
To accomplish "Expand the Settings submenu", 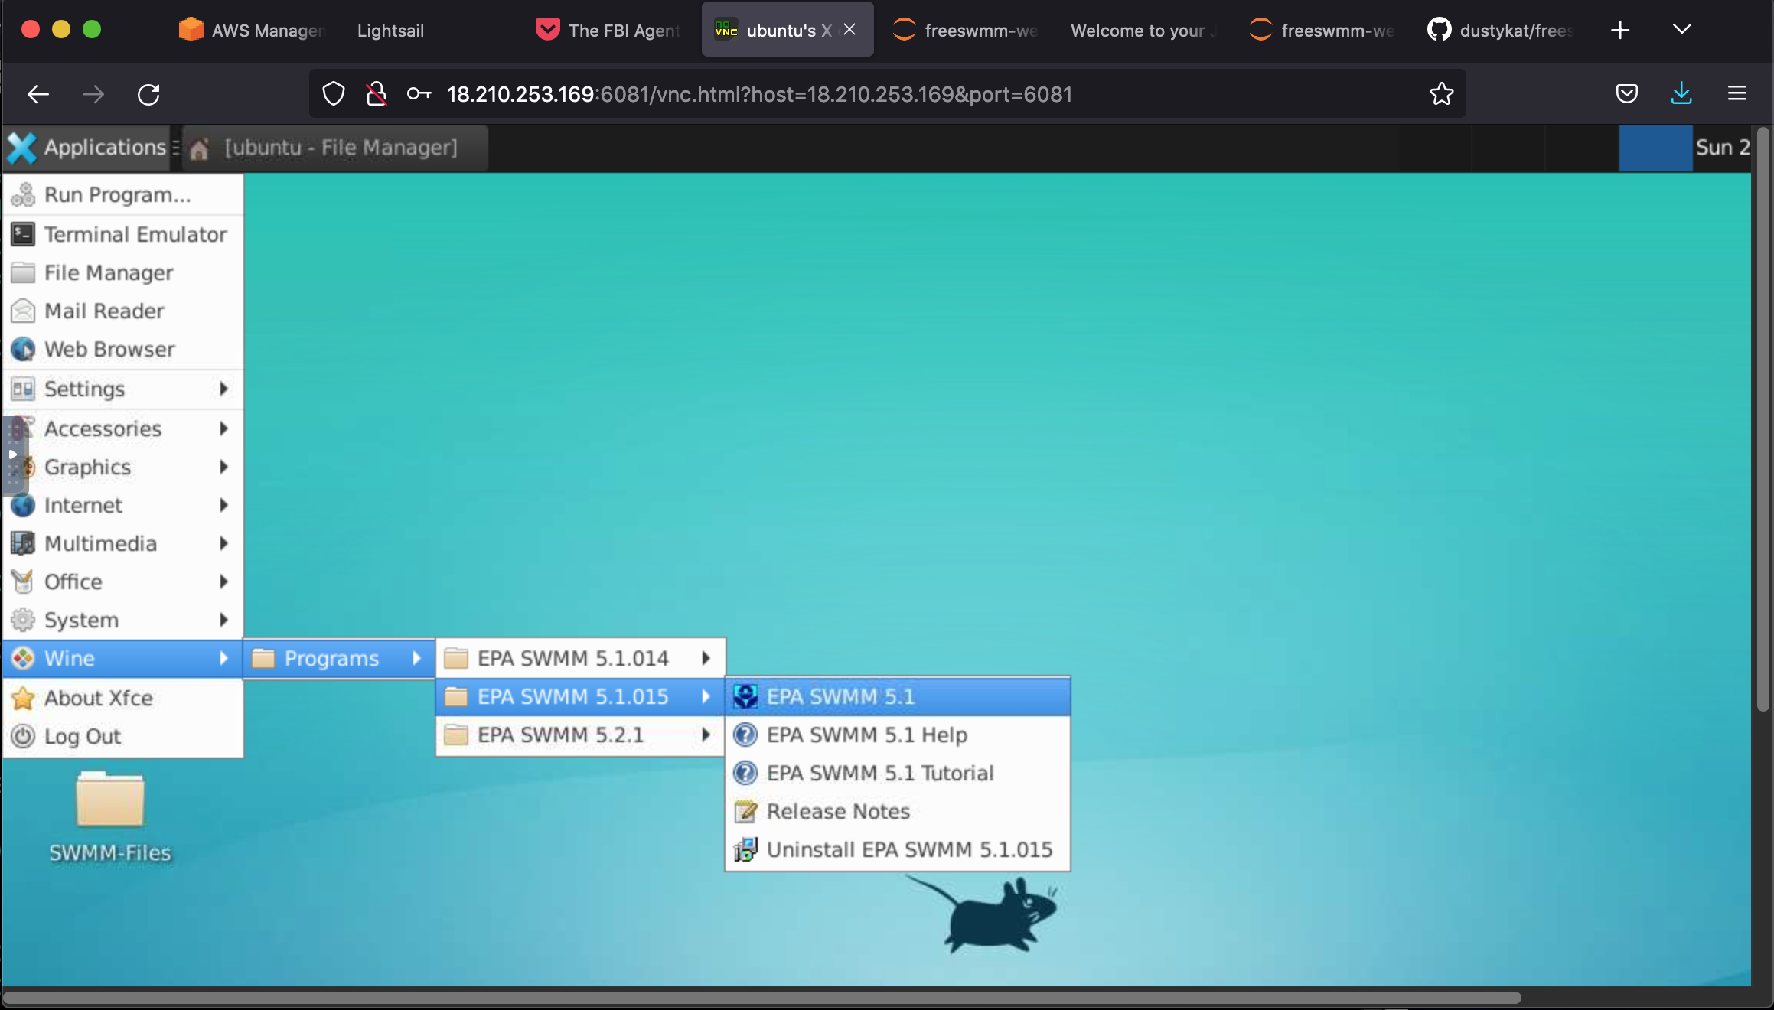I will [122, 389].
